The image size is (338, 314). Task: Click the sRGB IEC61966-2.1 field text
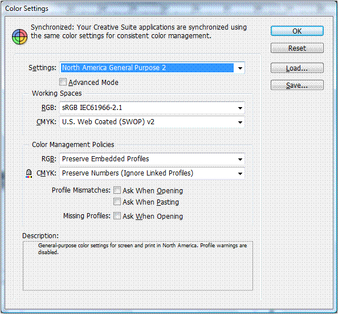click(x=92, y=108)
